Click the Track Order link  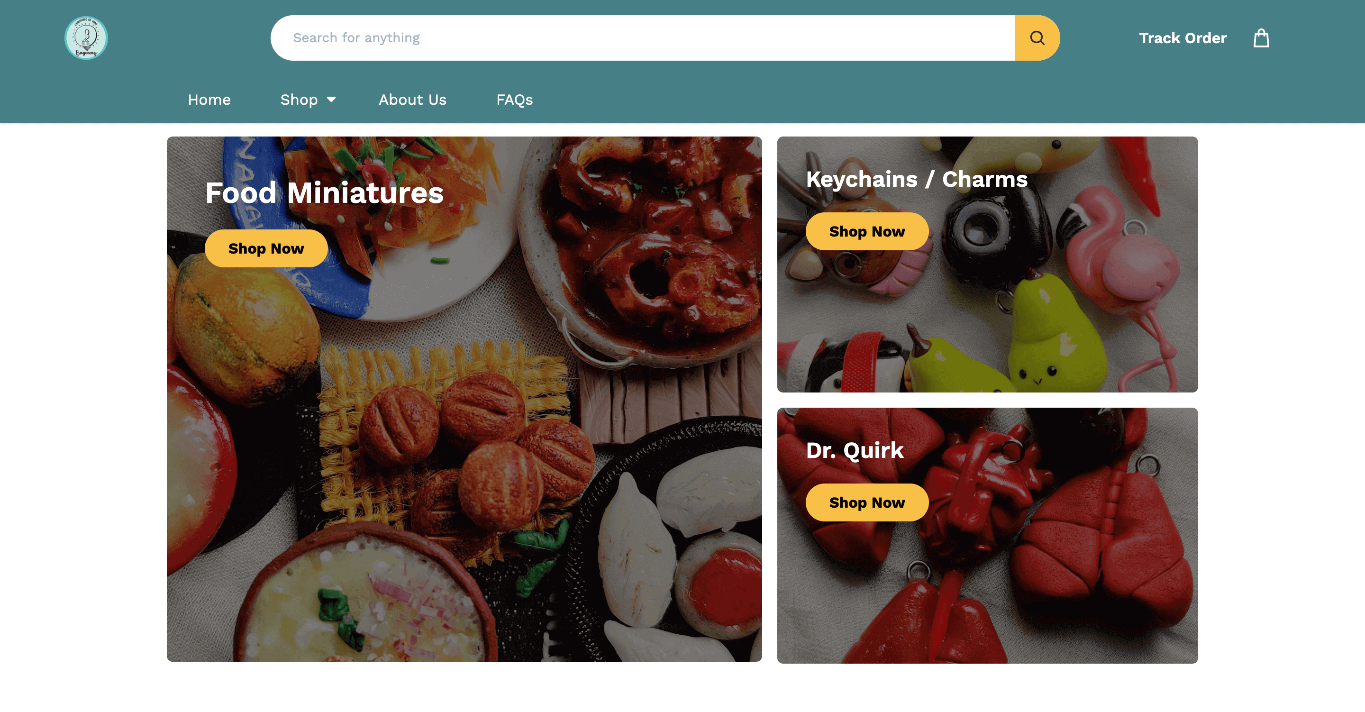pyautogui.click(x=1183, y=38)
